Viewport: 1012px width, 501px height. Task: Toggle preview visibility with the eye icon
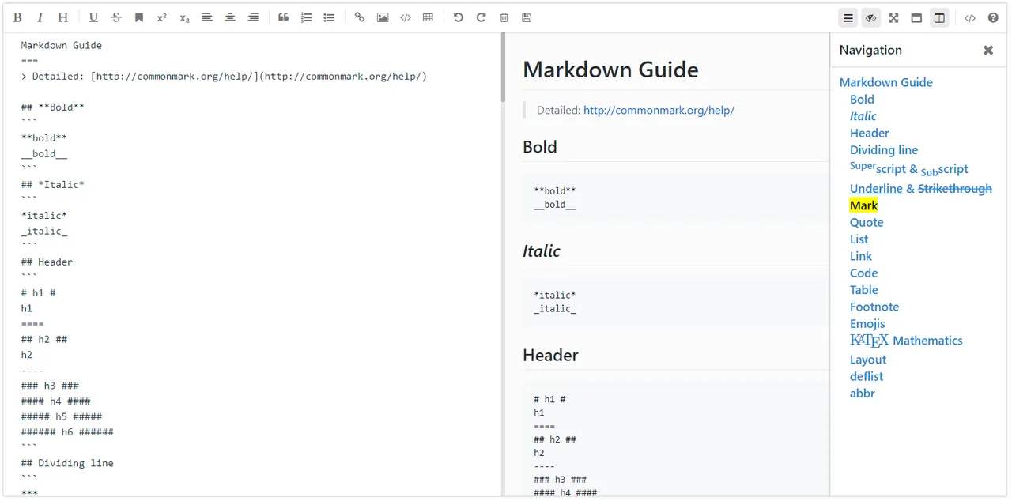870,17
